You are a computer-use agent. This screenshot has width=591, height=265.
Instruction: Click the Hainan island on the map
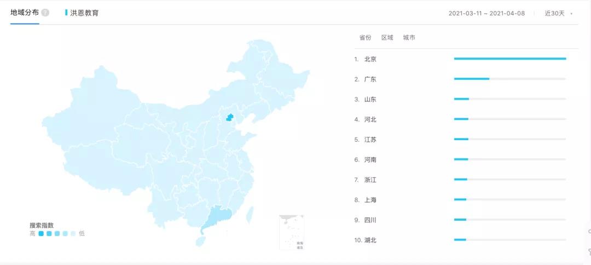coord(200,241)
